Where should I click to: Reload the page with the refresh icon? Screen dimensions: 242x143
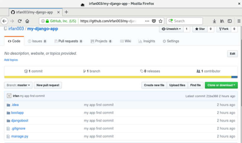(19, 21)
